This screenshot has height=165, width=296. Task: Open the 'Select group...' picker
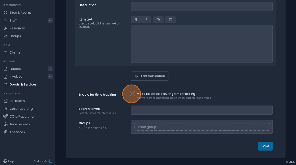coord(202,127)
